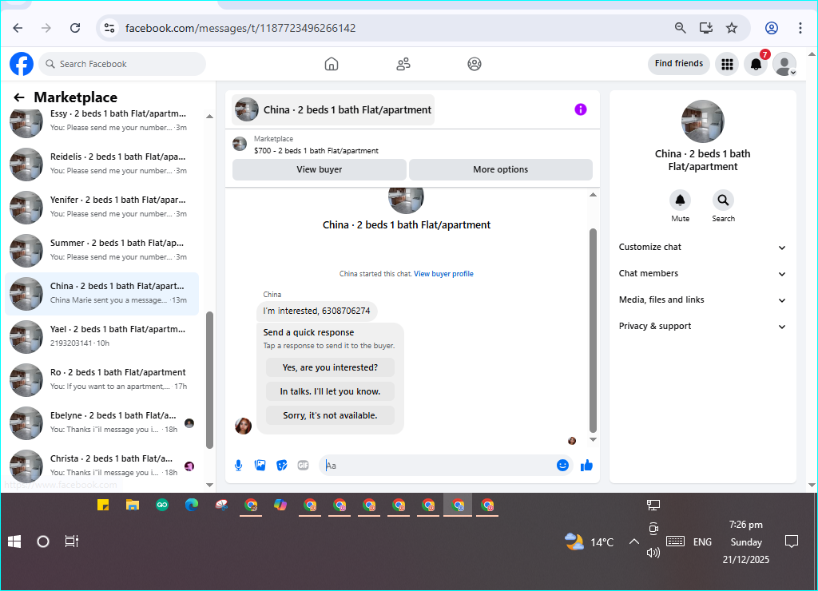Send a thumbs-up like

[586, 466]
